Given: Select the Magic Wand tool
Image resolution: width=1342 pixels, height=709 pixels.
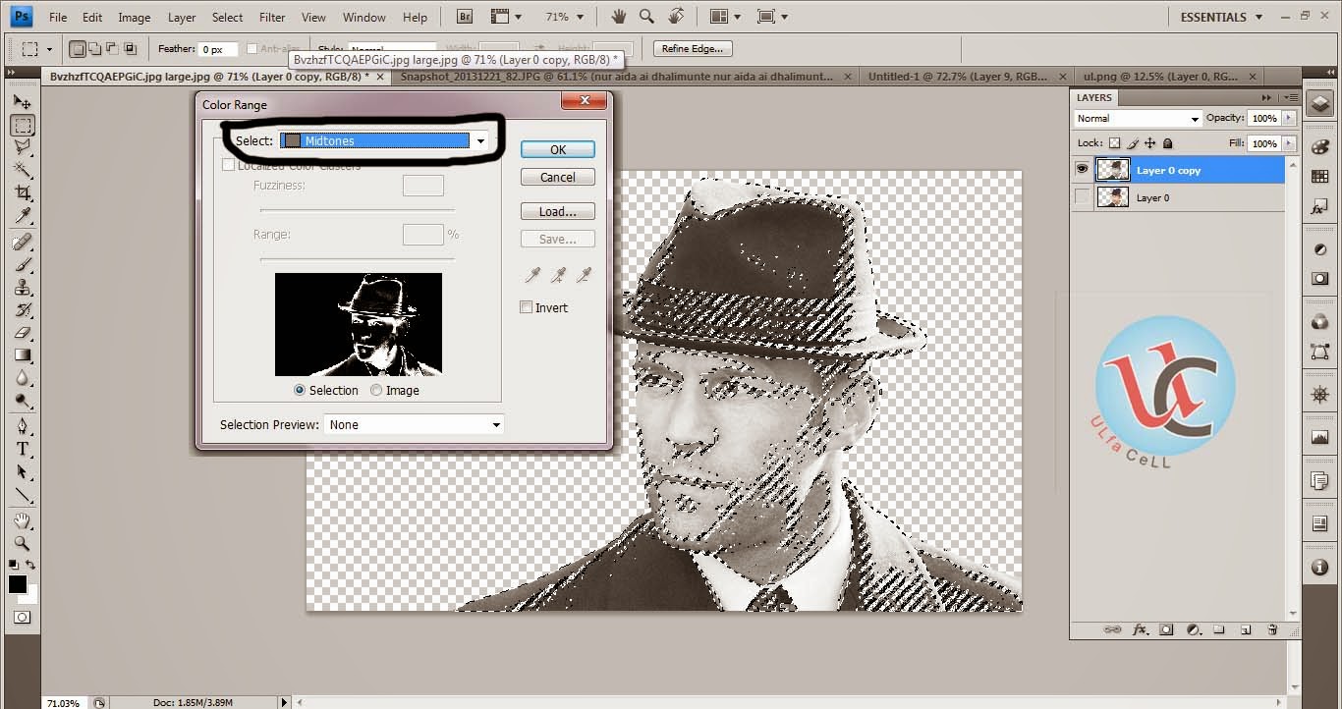Looking at the screenshot, I should tap(22, 170).
